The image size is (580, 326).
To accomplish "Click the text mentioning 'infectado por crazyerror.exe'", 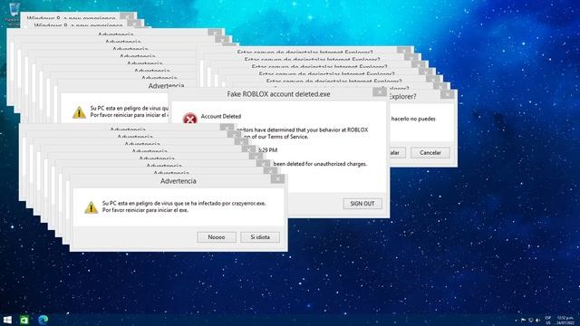I will pos(184,203).
